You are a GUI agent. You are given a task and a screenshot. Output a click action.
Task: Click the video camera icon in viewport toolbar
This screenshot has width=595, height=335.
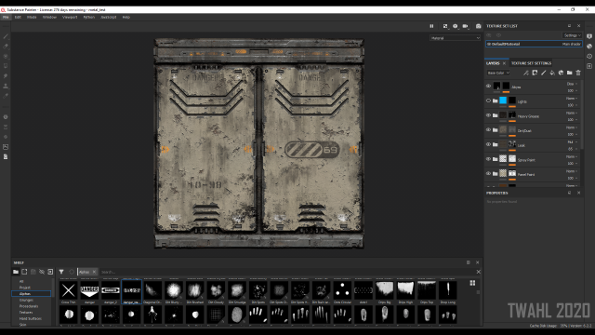tap(465, 26)
